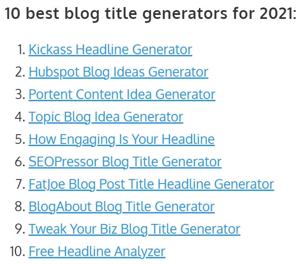The image size is (301, 264).
Task: Open Topic Blog Idea Generator link
Action: click(106, 117)
